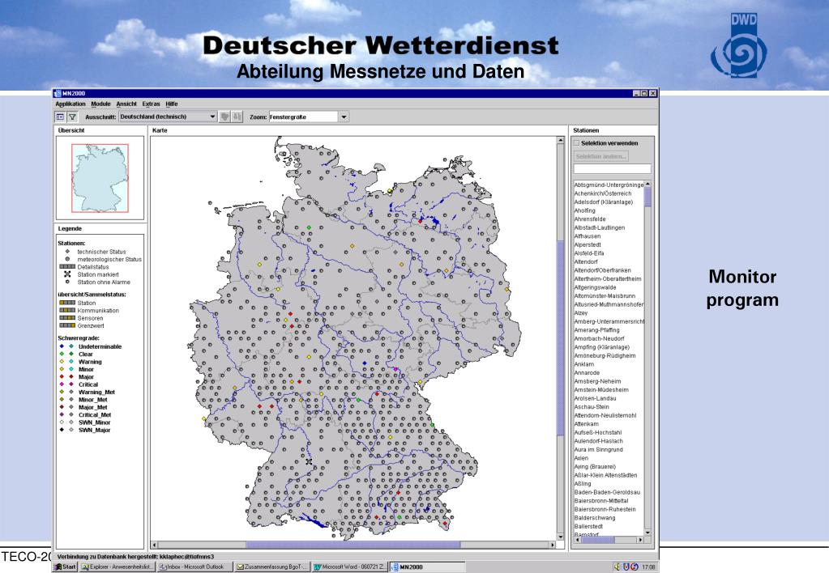Screen dimensions: 829x573
Task: Click the 'technischer Status' legend diamond
Action: tap(67, 252)
